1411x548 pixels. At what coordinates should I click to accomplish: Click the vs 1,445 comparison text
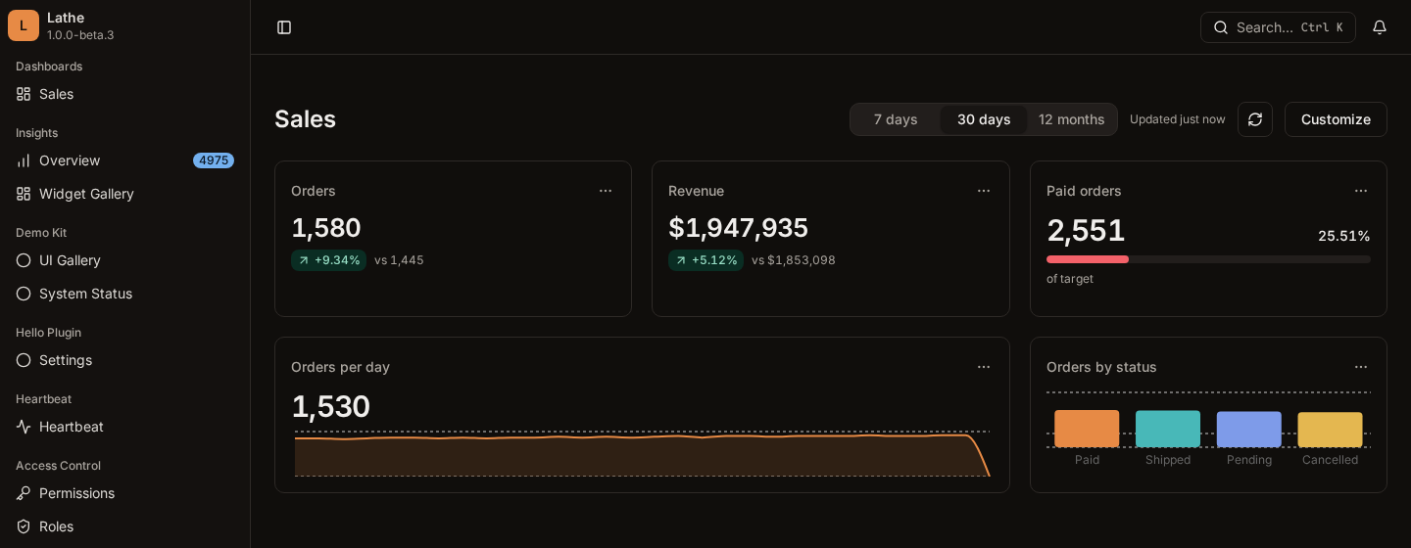(399, 260)
